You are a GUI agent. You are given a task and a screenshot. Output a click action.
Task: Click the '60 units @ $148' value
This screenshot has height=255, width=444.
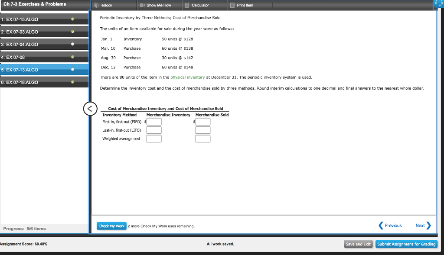(177, 67)
